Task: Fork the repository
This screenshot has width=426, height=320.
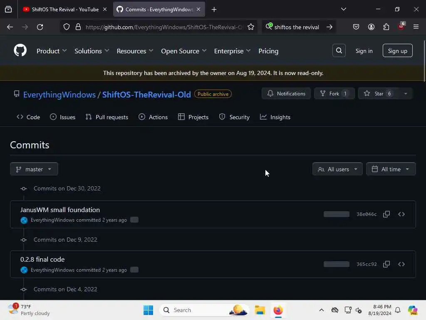Action: pyautogui.click(x=334, y=94)
